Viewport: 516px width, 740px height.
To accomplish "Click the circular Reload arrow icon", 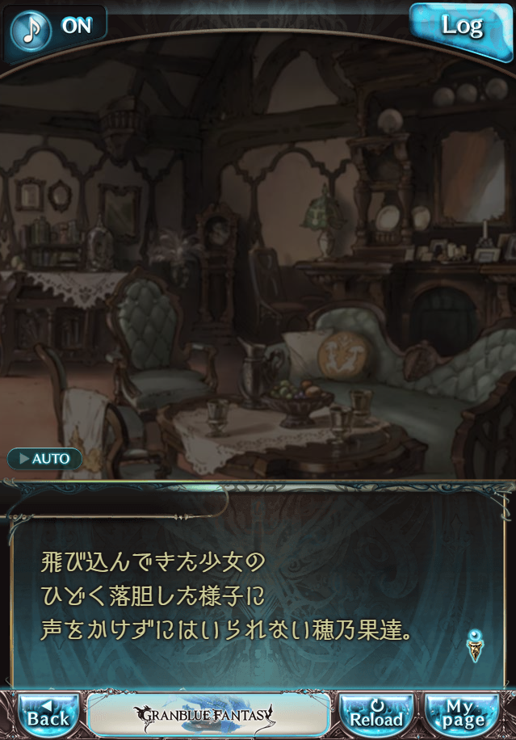I will [x=377, y=705].
